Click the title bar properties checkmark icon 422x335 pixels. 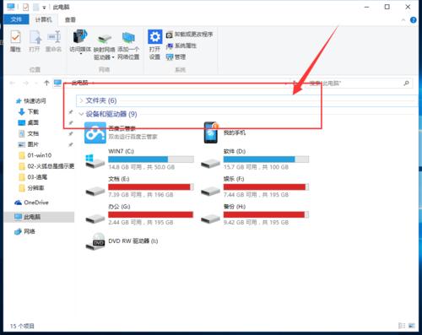25,7
